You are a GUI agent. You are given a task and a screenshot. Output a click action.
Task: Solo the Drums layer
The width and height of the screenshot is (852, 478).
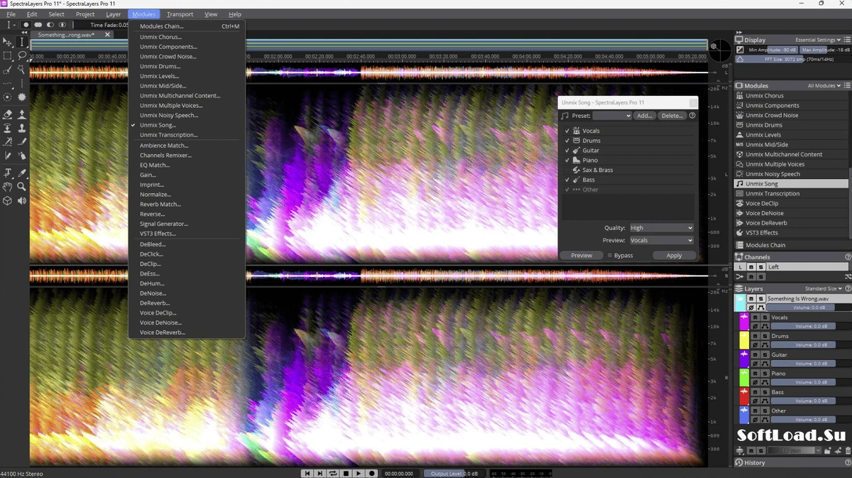(x=765, y=336)
